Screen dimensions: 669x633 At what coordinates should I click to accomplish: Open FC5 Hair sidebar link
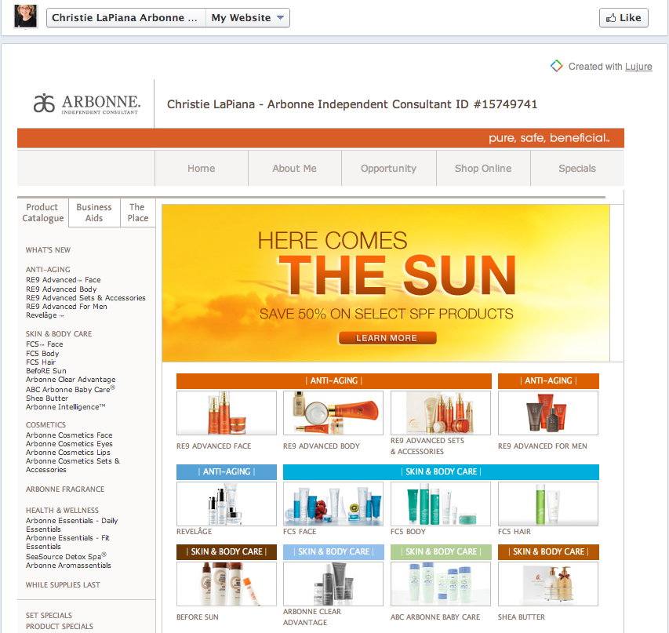(x=41, y=362)
